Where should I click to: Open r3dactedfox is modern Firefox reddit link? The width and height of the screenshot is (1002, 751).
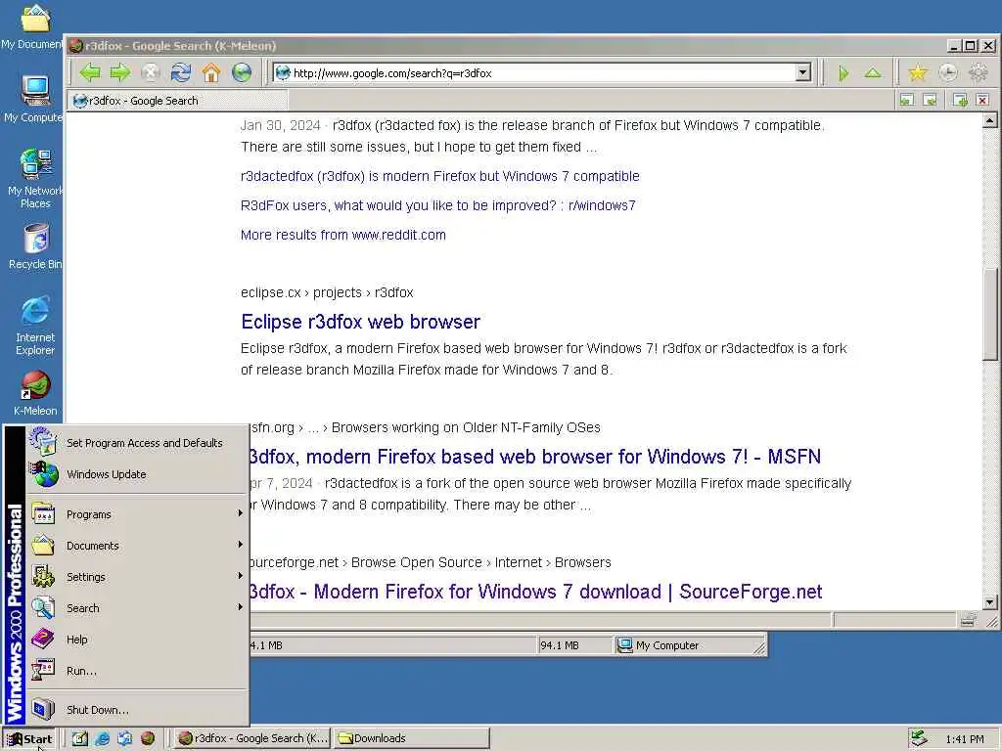pyautogui.click(x=439, y=176)
